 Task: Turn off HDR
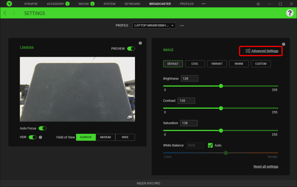(x=33, y=137)
